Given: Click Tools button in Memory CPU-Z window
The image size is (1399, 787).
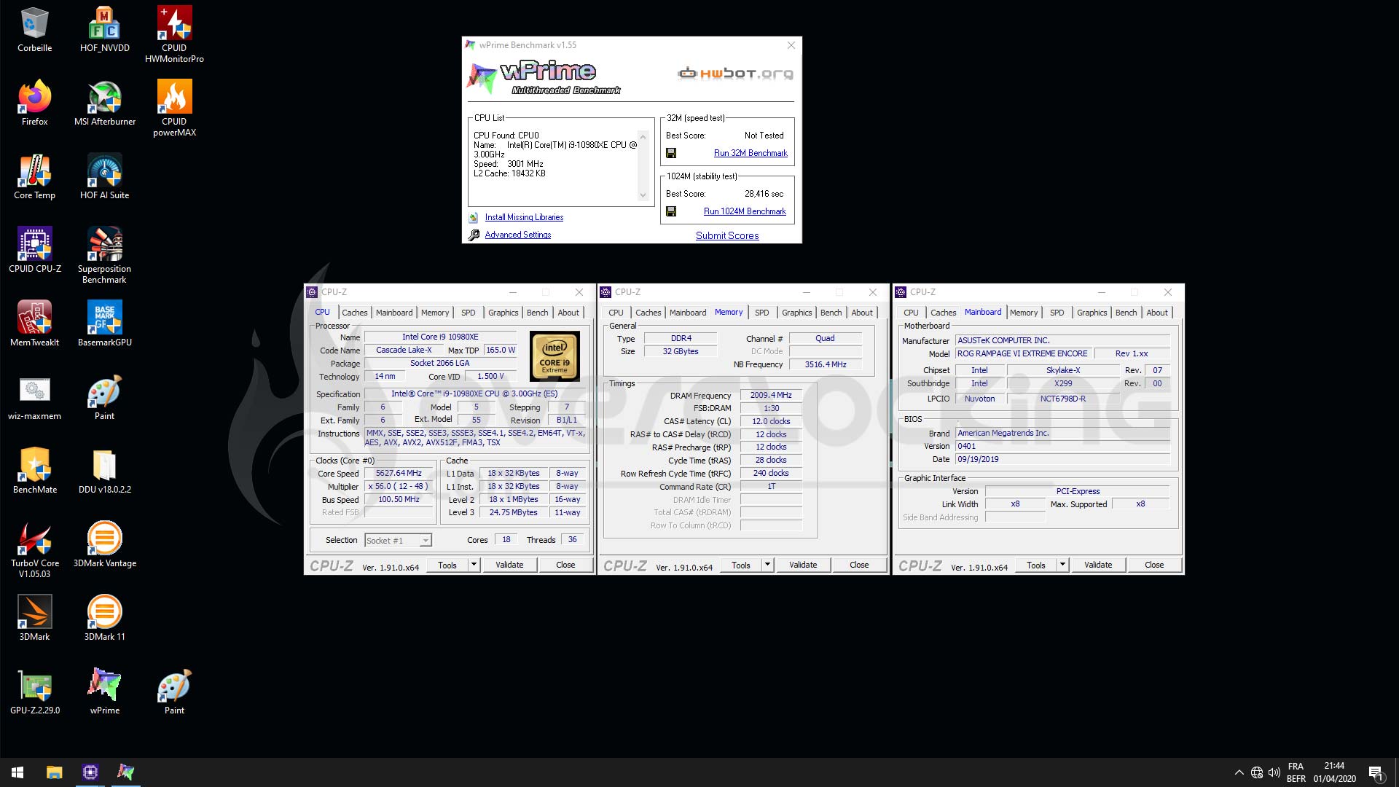Looking at the screenshot, I should (741, 565).
